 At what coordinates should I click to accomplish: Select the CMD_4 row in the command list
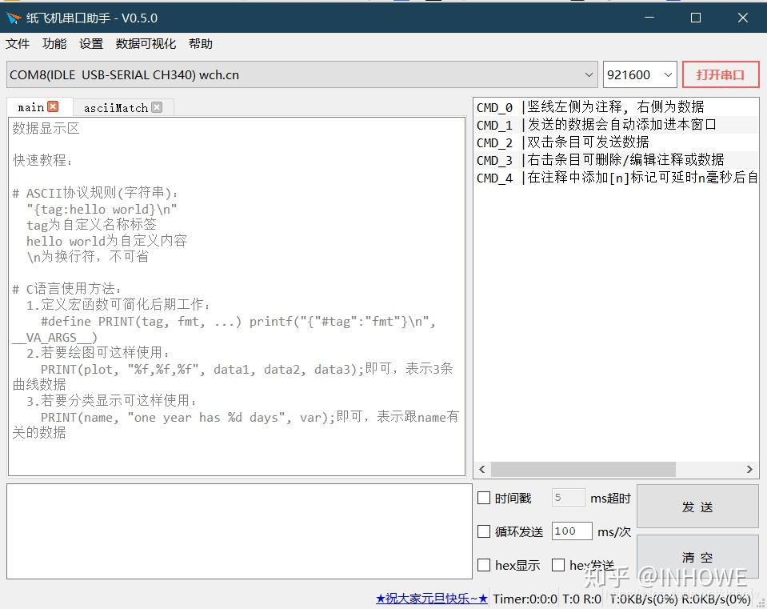pyautogui.click(x=616, y=178)
